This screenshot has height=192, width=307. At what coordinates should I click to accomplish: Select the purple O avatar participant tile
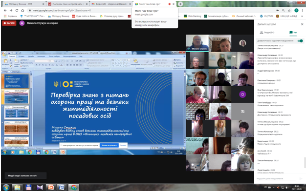click(x=242, y=95)
